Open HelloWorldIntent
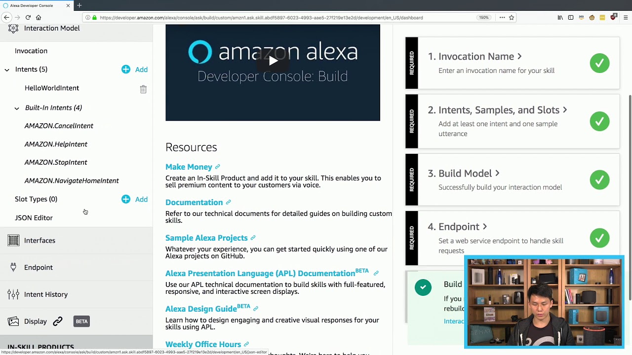The image size is (632, 355). pyautogui.click(x=52, y=88)
